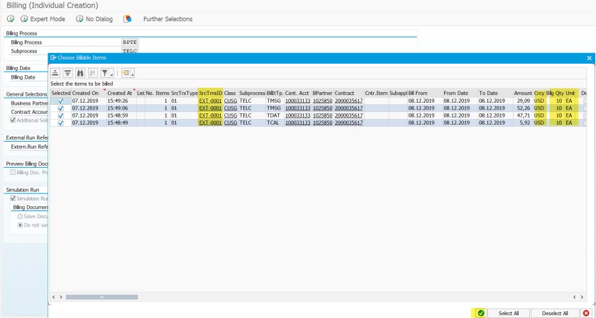Open EXT-0001 link in first row
Screen dimensions: 596x318
(x=211, y=101)
